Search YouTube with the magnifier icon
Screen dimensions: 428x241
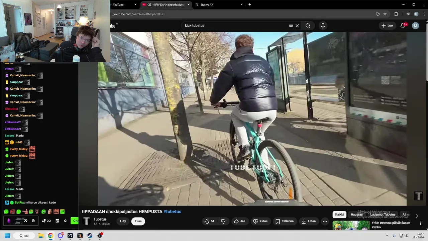308,26
